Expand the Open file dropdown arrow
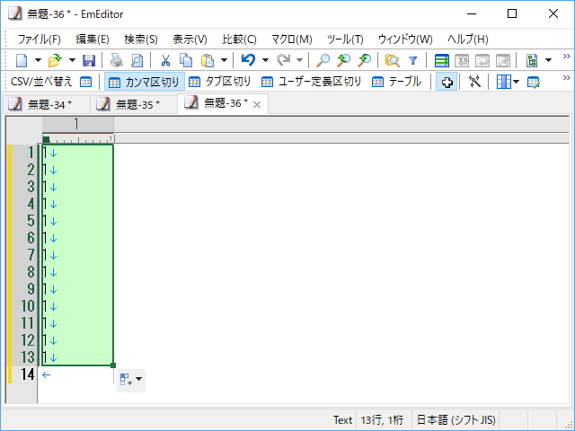 click(72, 60)
